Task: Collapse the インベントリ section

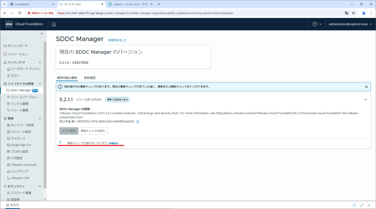Action: pos(40,62)
